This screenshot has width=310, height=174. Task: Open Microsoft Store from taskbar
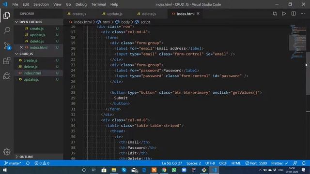coord(104,170)
